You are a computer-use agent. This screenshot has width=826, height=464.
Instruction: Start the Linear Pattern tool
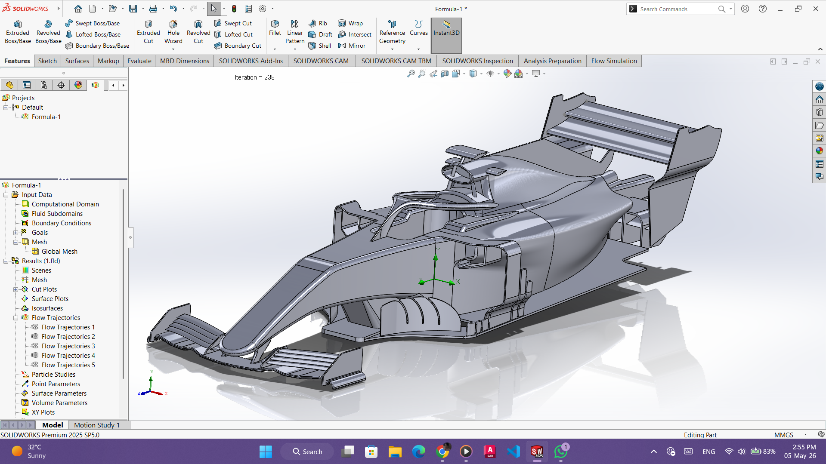[295, 32]
